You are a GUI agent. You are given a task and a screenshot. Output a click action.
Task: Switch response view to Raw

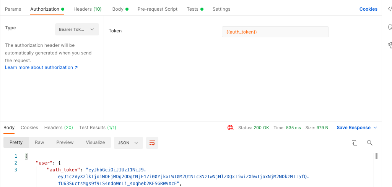coord(39,142)
